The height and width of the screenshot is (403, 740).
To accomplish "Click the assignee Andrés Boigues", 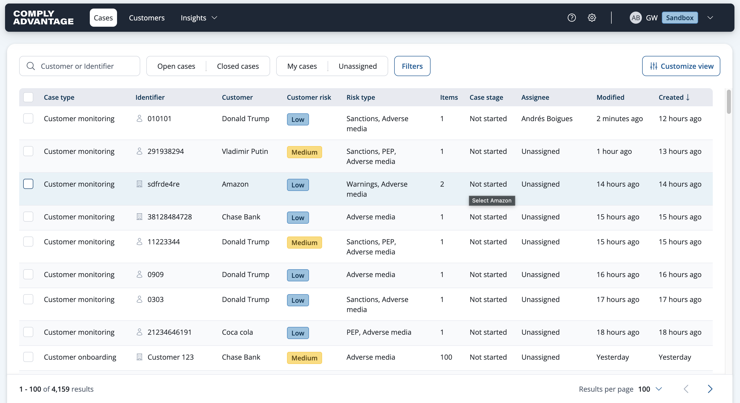I will pos(547,118).
